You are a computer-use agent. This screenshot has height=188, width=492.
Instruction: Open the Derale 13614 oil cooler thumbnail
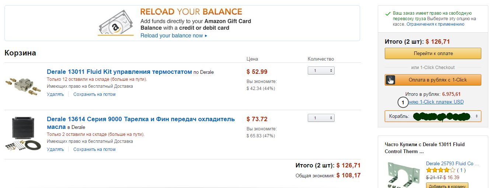pyautogui.click(x=23, y=133)
